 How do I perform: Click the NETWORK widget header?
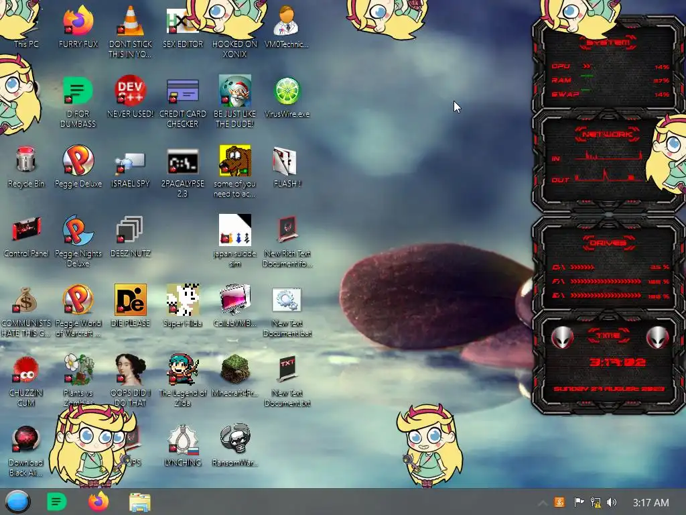pyautogui.click(x=608, y=134)
